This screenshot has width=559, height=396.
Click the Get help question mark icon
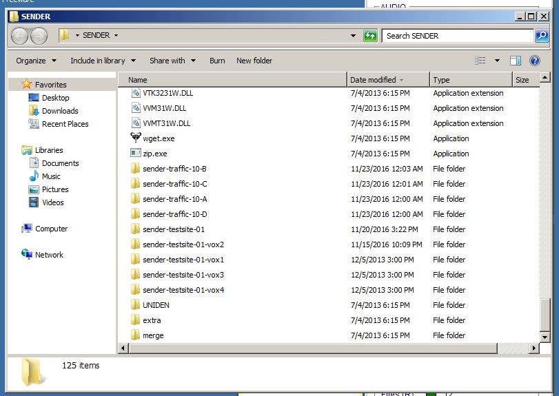tap(534, 61)
